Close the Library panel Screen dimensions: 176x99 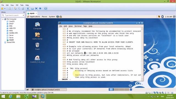(x=24, y=12)
